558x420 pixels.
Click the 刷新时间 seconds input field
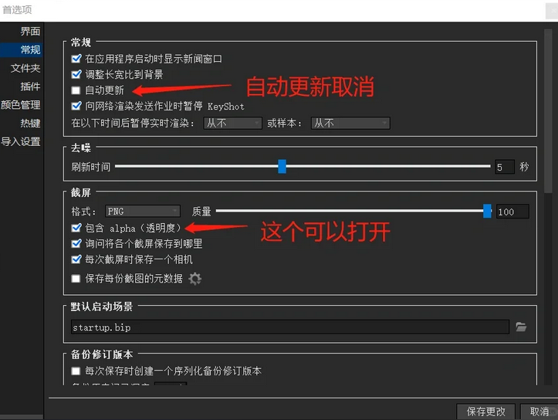click(x=504, y=167)
